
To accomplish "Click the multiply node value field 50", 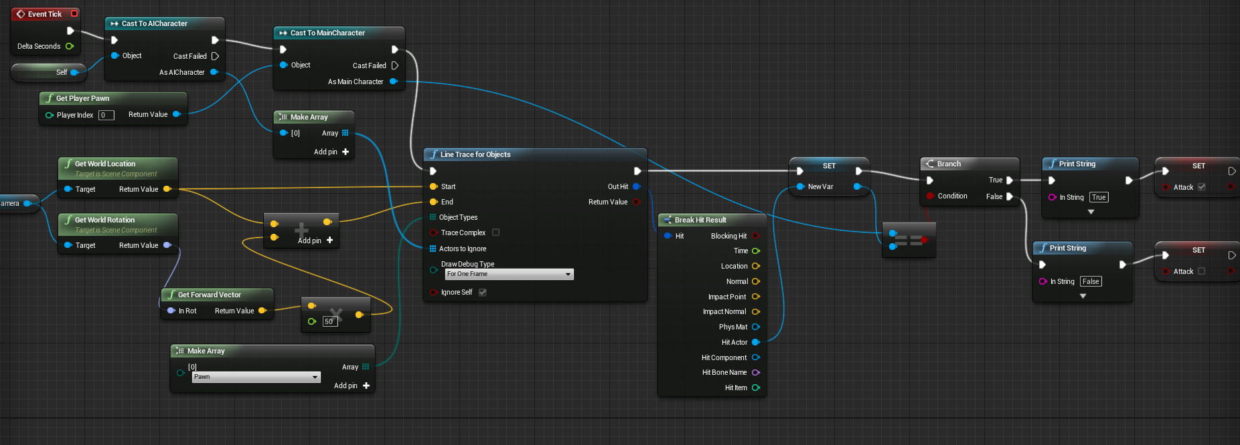I will (329, 321).
